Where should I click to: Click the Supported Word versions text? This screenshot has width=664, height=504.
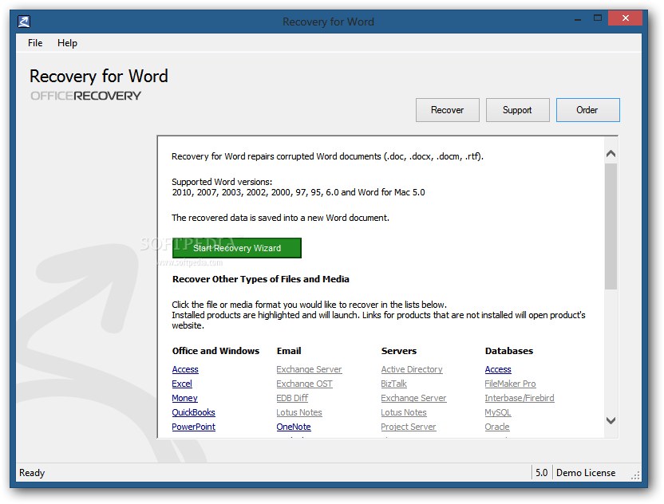222,182
